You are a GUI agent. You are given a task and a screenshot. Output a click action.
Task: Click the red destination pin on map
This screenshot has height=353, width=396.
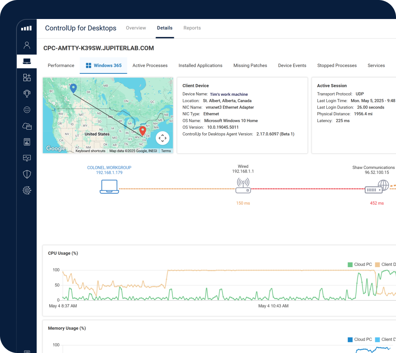point(143,130)
